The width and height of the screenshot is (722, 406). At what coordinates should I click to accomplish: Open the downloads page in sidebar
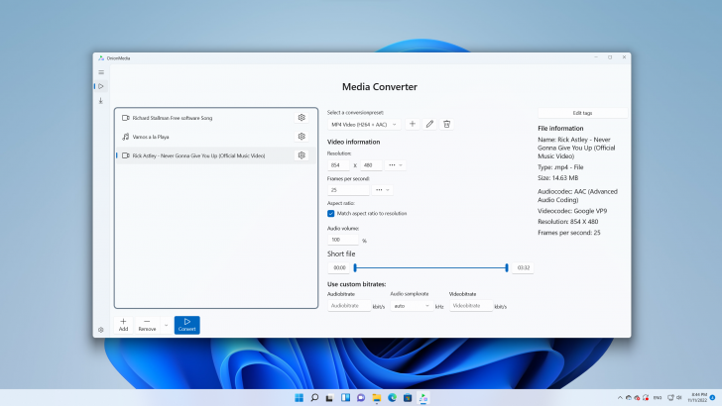pyautogui.click(x=100, y=101)
